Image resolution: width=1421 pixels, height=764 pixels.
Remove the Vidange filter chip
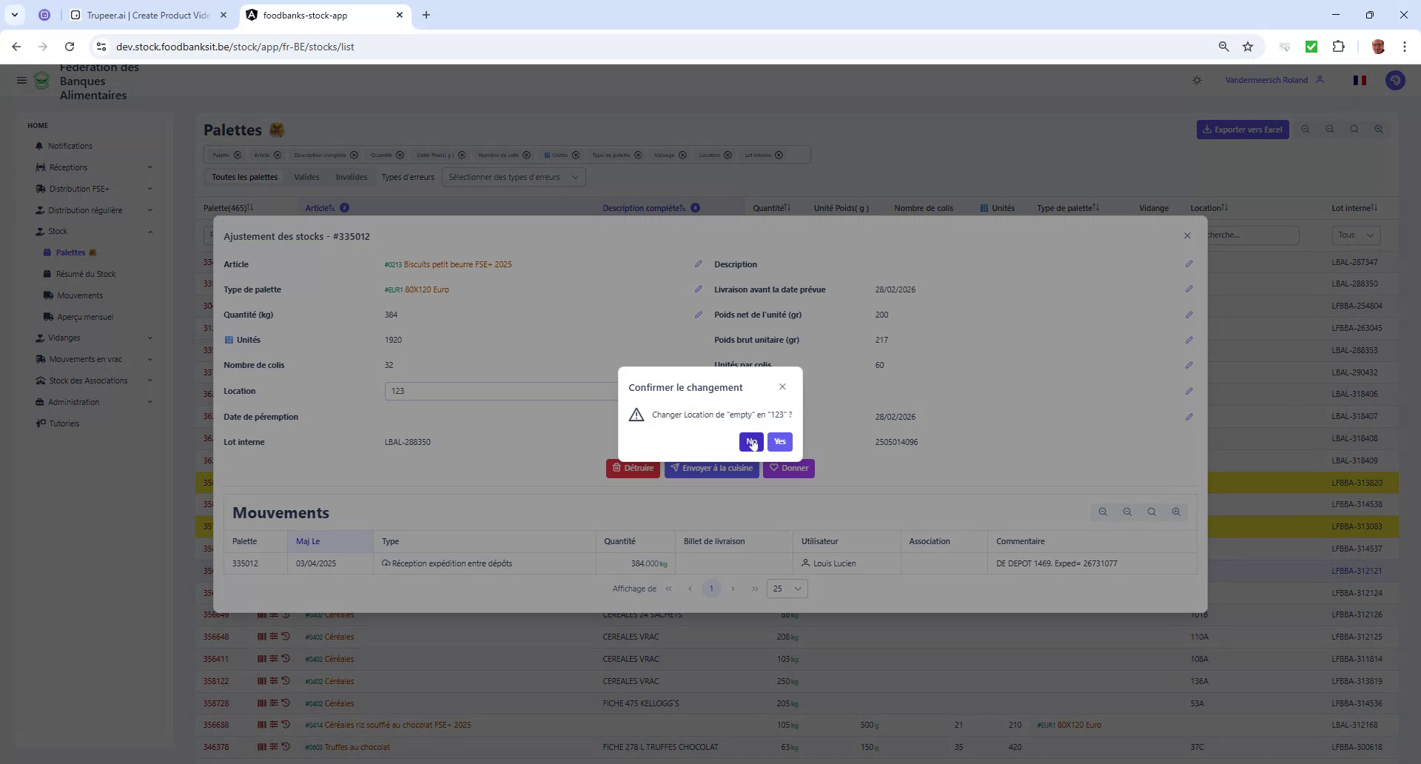coord(682,155)
